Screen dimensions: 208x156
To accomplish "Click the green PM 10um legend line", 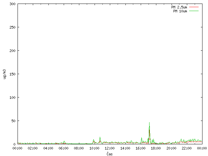I will point(194,11).
